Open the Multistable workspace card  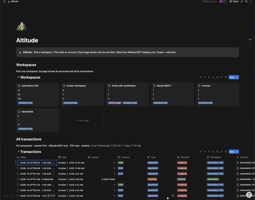click(37, 120)
